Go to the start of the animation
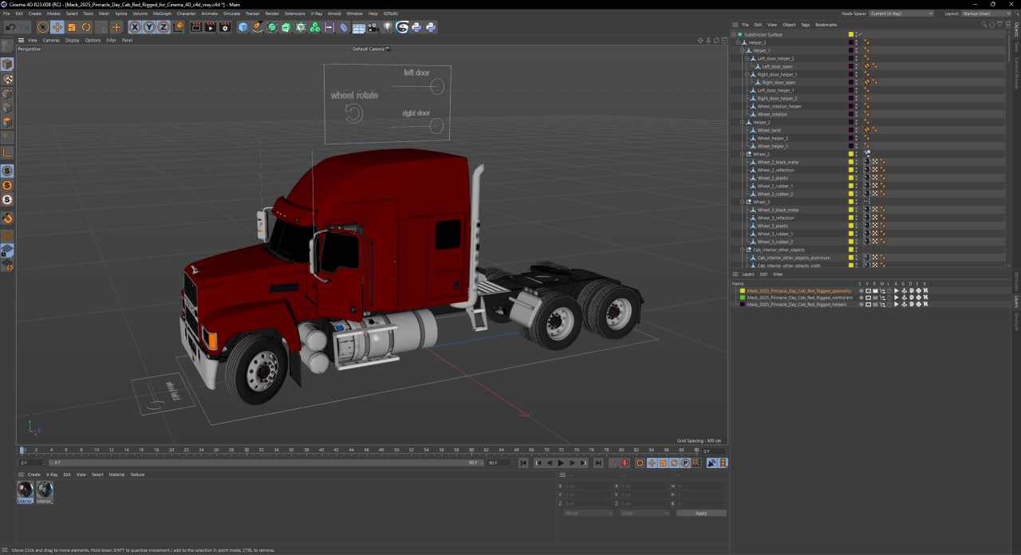 [x=523, y=462]
